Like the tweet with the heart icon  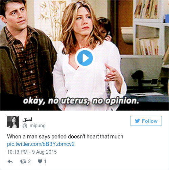(x=40, y=161)
